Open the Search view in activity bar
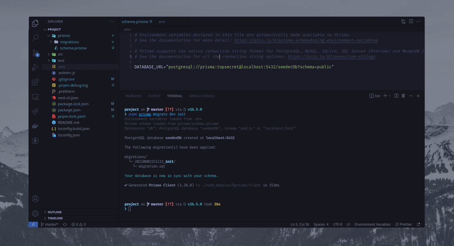This screenshot has width=454, height=246. point(35,38)
